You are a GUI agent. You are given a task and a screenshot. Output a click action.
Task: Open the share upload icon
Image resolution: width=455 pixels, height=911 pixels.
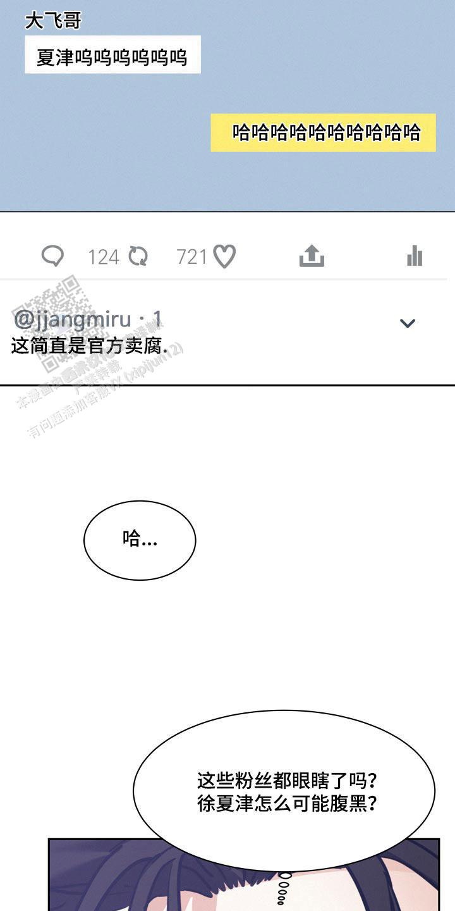click(312, 256)
